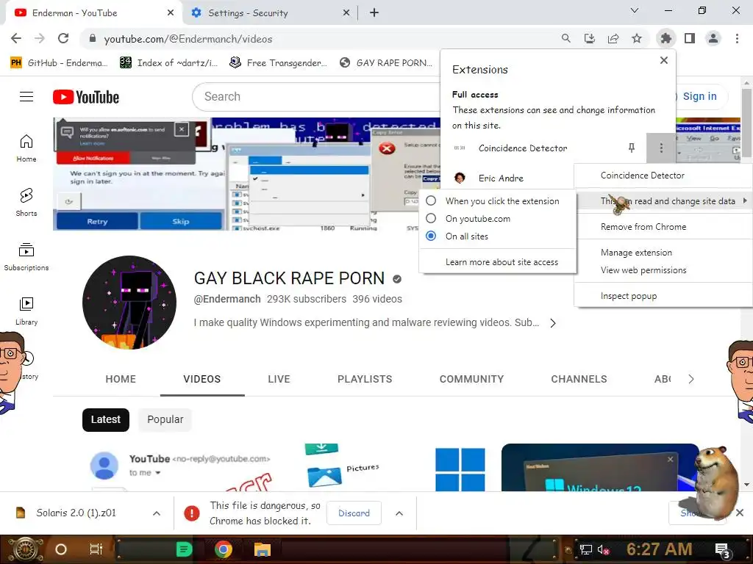
Task: Close the downloads bar
Action: pos(740,513)
